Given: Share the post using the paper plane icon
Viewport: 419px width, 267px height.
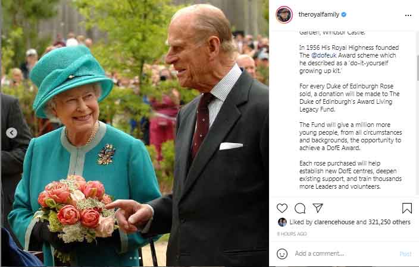Looking at the screenshot, I should click(x=318, y=208).
